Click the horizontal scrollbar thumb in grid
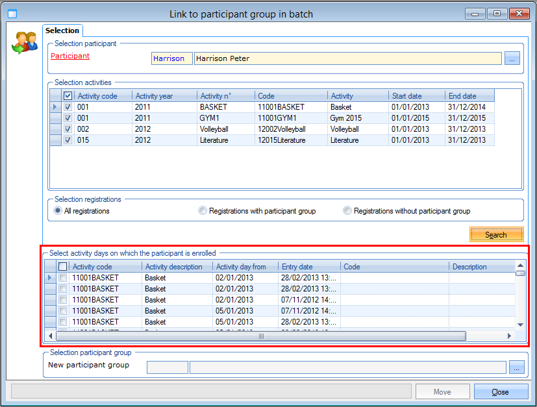The image size is (537, 407). (x=260, y=336)
